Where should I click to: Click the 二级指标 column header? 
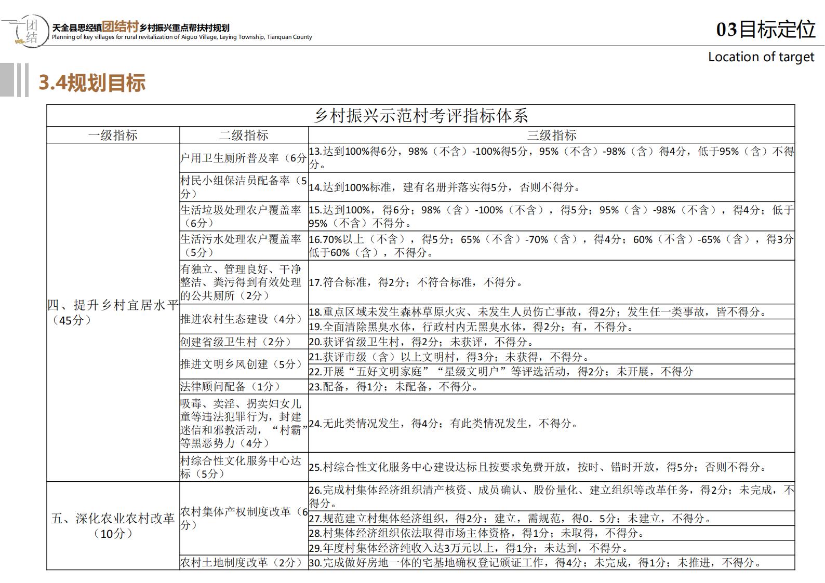click(244, 135)
